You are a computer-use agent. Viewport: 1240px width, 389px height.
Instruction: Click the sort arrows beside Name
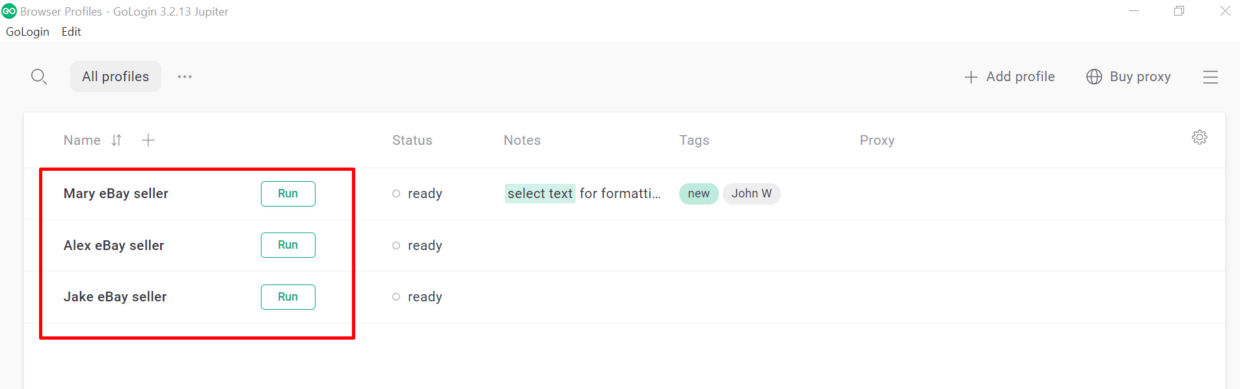tap(116, 140)
